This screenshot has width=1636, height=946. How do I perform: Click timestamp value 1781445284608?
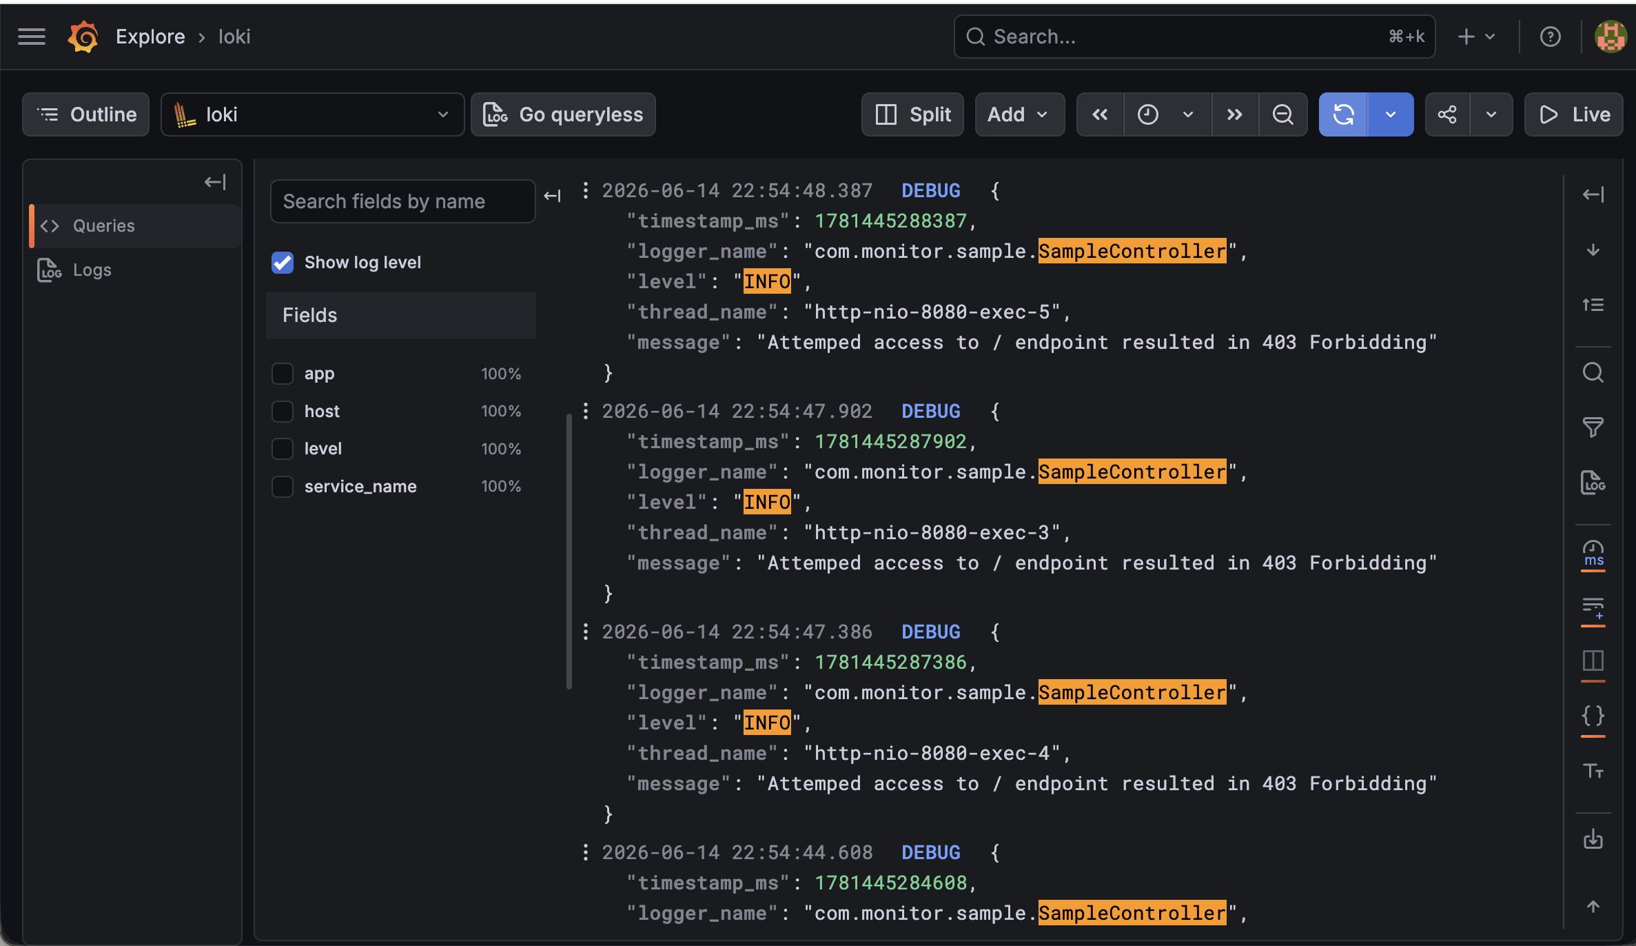click(891, 883)
